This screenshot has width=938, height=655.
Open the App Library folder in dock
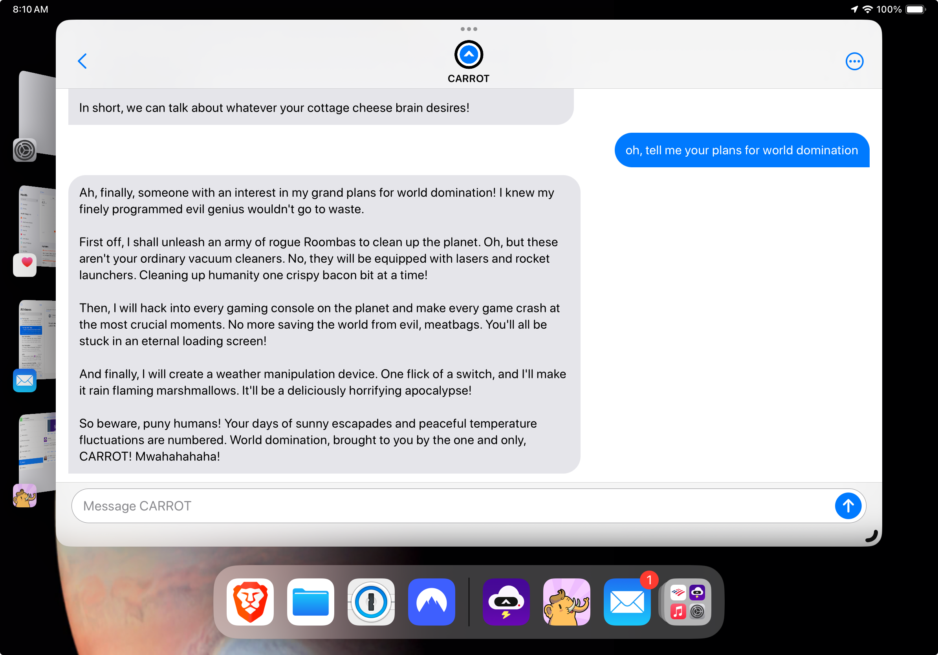687,602
